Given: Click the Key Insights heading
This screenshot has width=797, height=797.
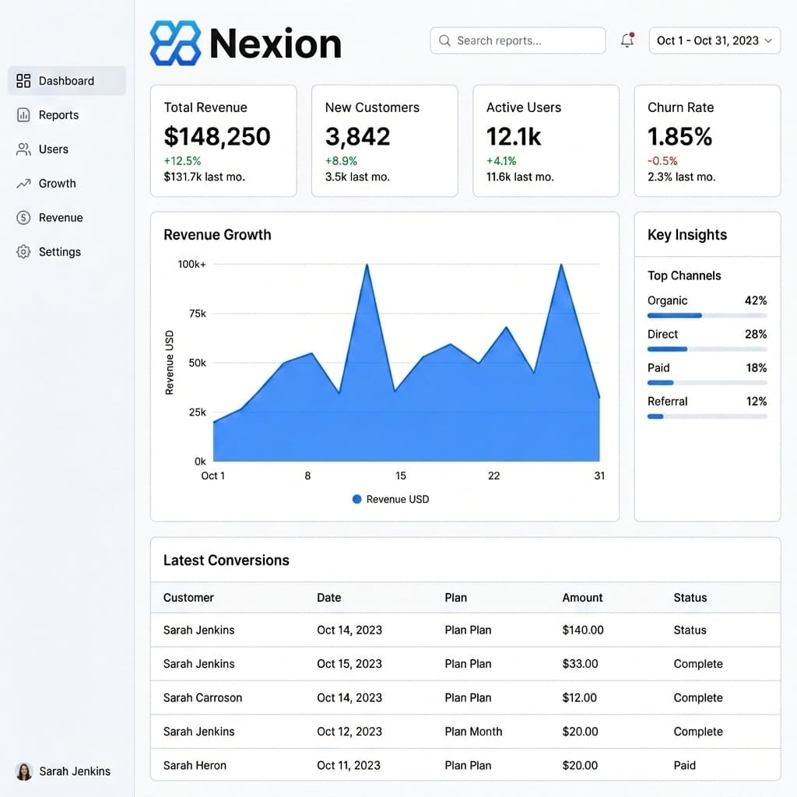Looking at the screenshot, I should [687, 235].
